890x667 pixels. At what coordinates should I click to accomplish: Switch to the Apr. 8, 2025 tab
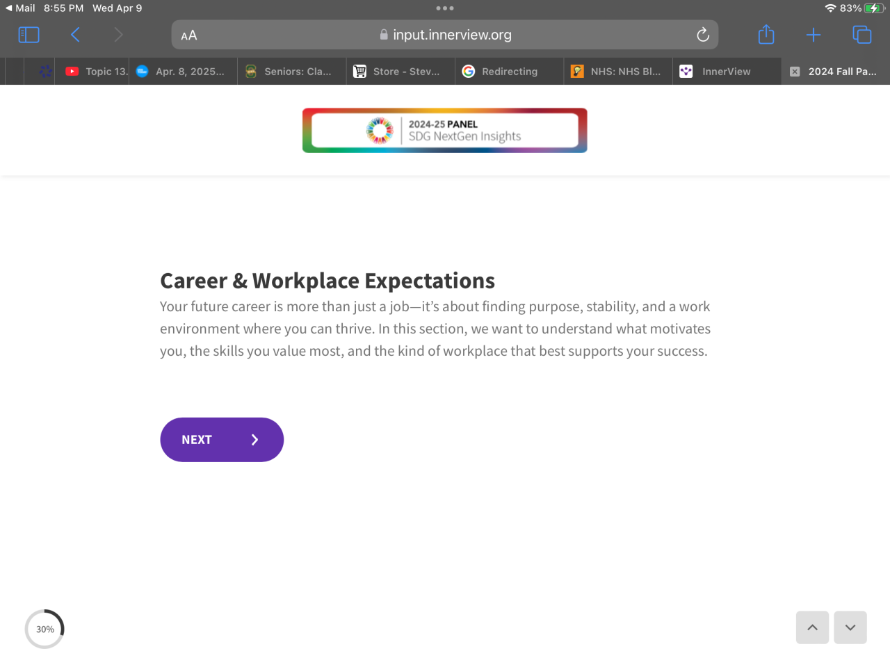coord(184,72)
